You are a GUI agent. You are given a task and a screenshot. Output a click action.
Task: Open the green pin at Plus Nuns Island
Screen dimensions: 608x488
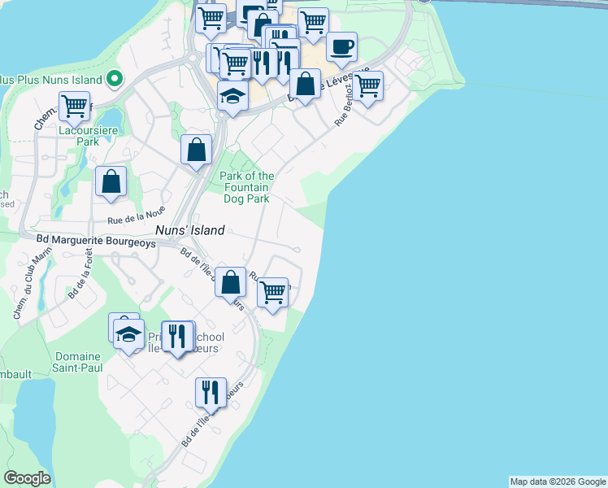tap(115, 79)
